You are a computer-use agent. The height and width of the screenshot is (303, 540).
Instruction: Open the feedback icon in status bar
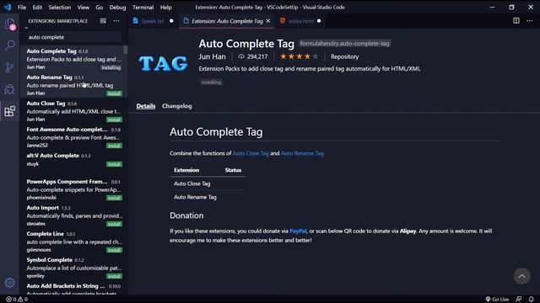[x=519, y=300]
